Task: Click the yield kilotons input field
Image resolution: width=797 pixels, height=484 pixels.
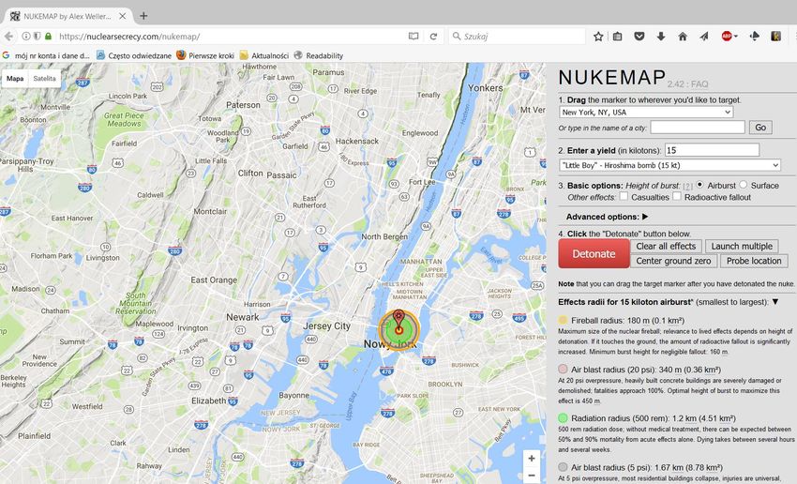Action: point(712,150)
